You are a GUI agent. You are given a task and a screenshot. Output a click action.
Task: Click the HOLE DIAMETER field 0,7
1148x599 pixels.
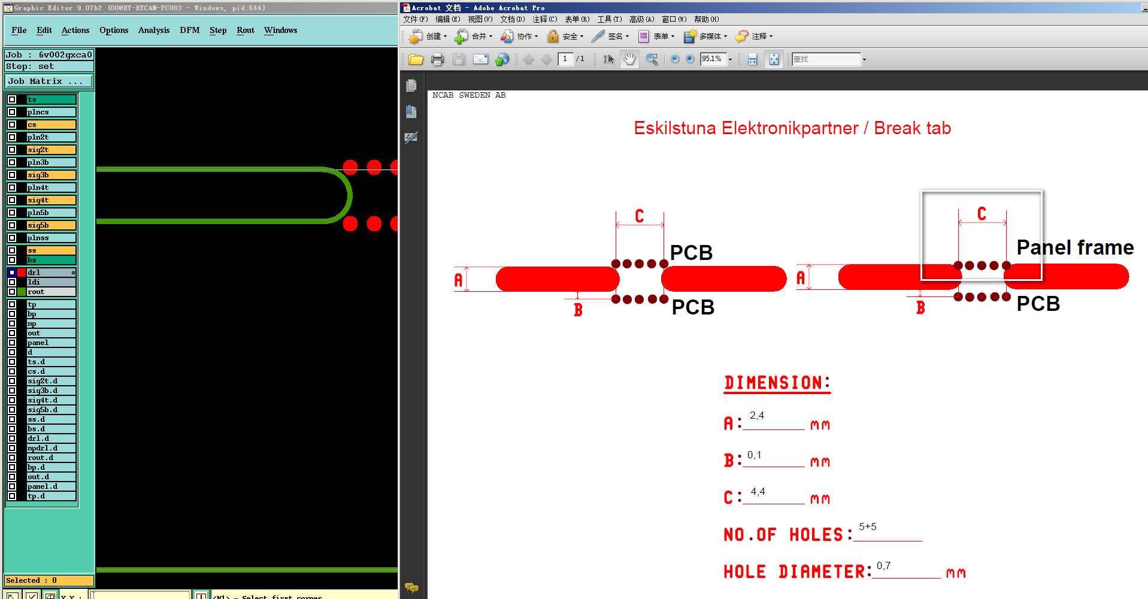pyautogui.click(x=906, y=568)
